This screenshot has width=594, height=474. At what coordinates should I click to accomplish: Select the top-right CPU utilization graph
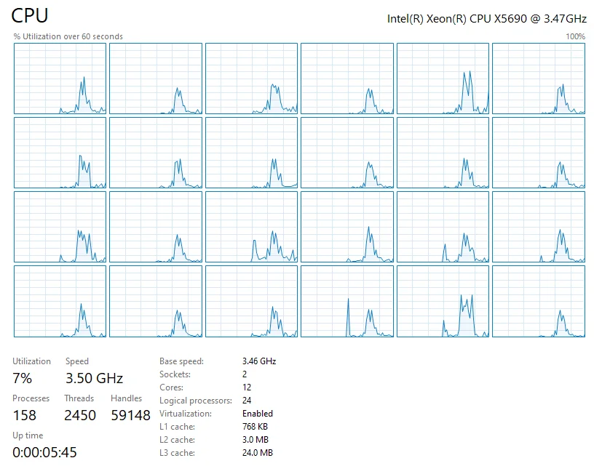(x=539, y=79)
